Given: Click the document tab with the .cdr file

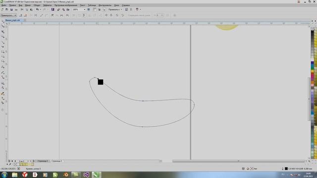Looking at the screenshot, I should pos(12,20).
